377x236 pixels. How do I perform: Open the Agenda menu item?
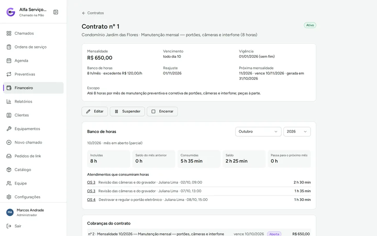tap(33, 61)
